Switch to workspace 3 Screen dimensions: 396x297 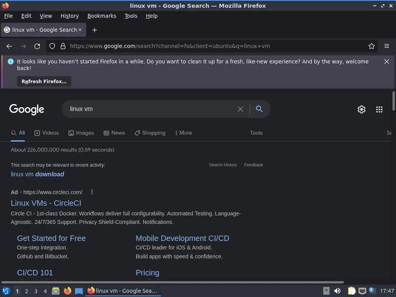(x=36, y=291)
